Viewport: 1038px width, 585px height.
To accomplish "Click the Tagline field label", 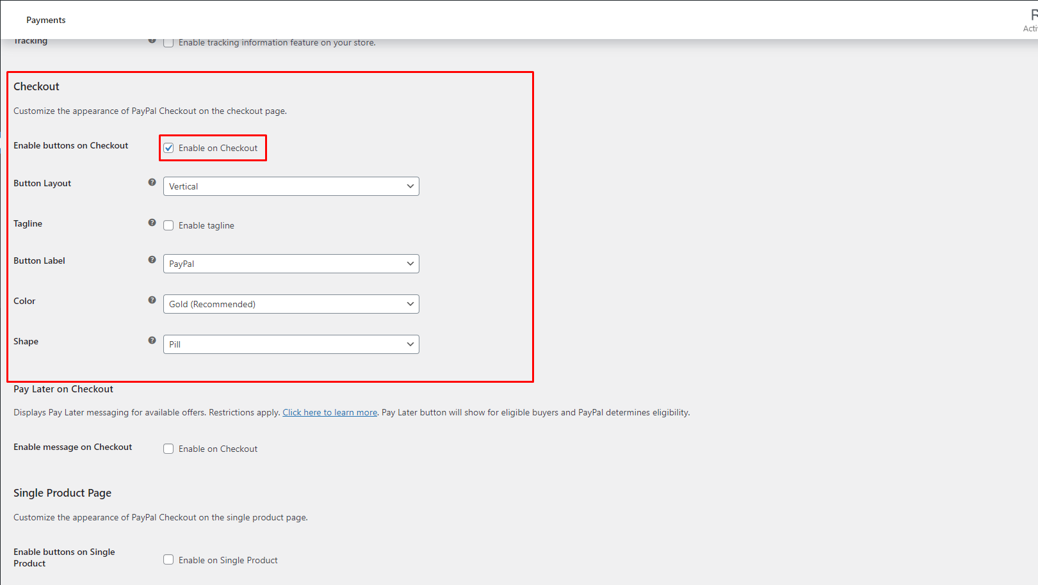I will (28, 223).
